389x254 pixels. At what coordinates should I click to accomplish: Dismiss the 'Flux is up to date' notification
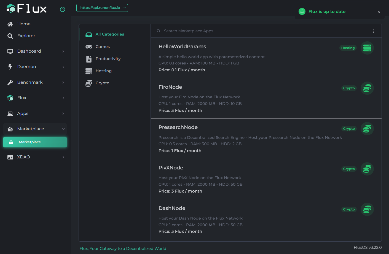click(379, 12)
